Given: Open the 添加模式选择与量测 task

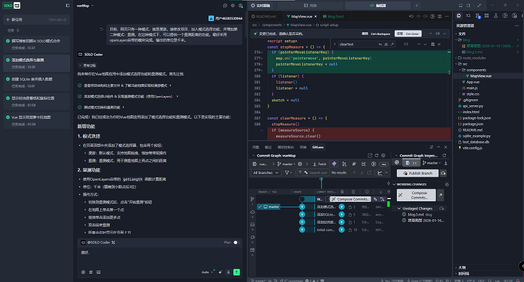Looking at the screenshot, I should 37,63.
